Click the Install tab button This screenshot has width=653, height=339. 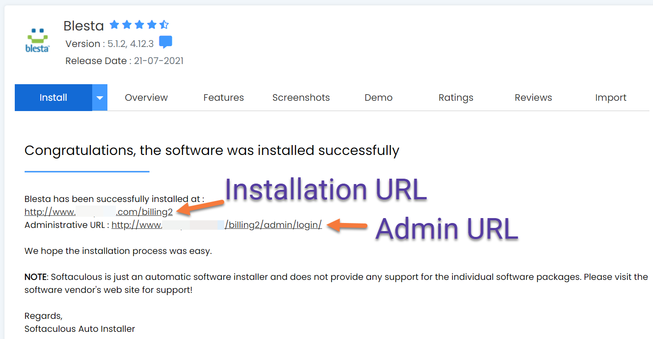53,98
